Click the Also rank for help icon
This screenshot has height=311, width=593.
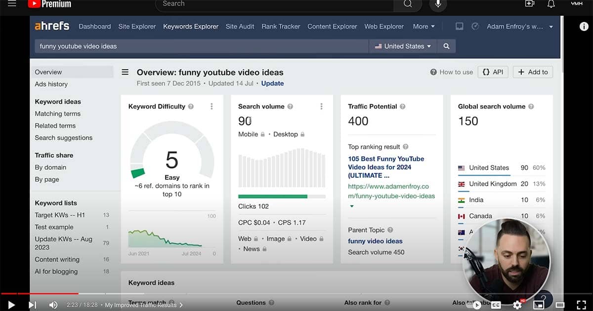[x=387, y=303]
